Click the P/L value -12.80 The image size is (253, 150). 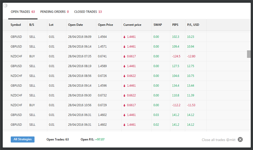pyautogui.click(x=191, y=56)
